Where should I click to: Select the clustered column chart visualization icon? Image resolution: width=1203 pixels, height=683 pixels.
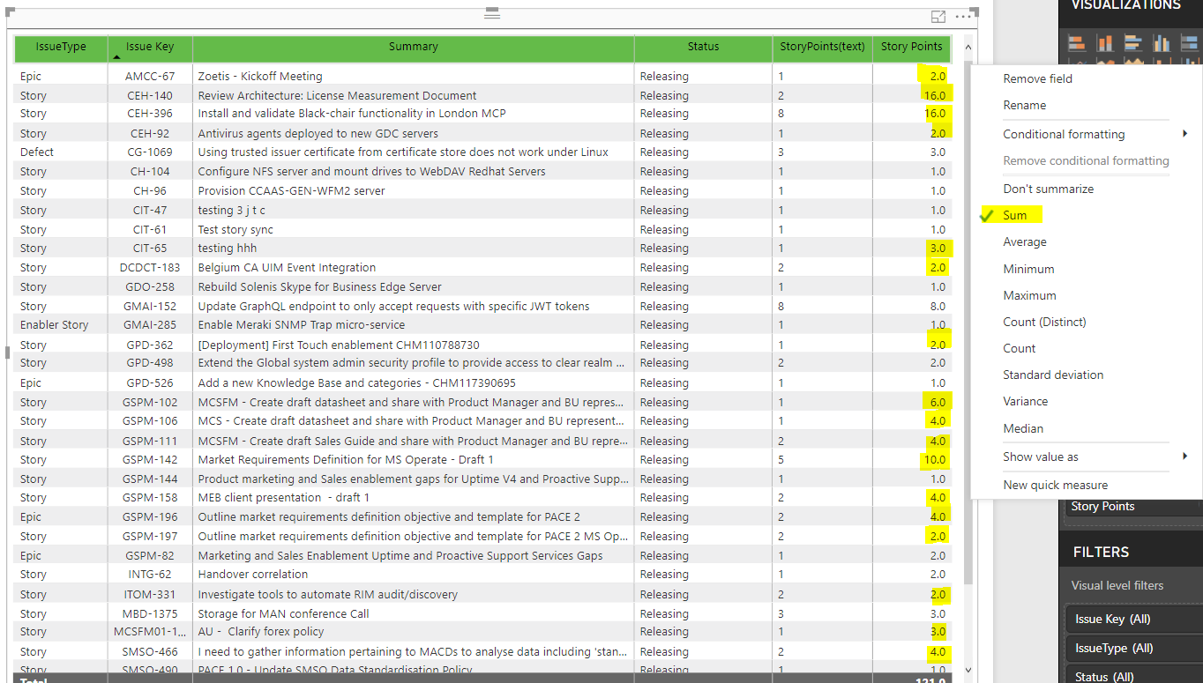pyautogui.click(x=1162, y=43)
